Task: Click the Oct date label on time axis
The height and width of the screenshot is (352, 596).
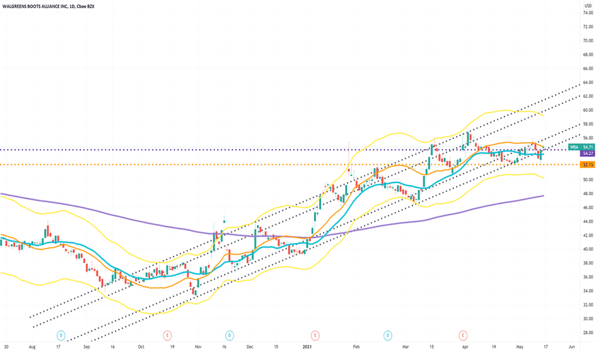Action: point(141,347)
